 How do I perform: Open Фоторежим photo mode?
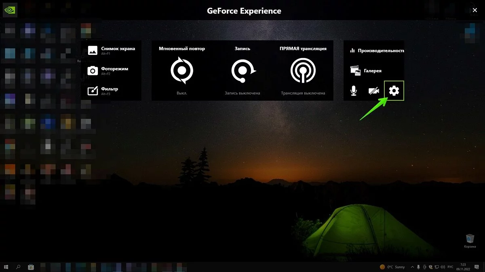(108, 71)
